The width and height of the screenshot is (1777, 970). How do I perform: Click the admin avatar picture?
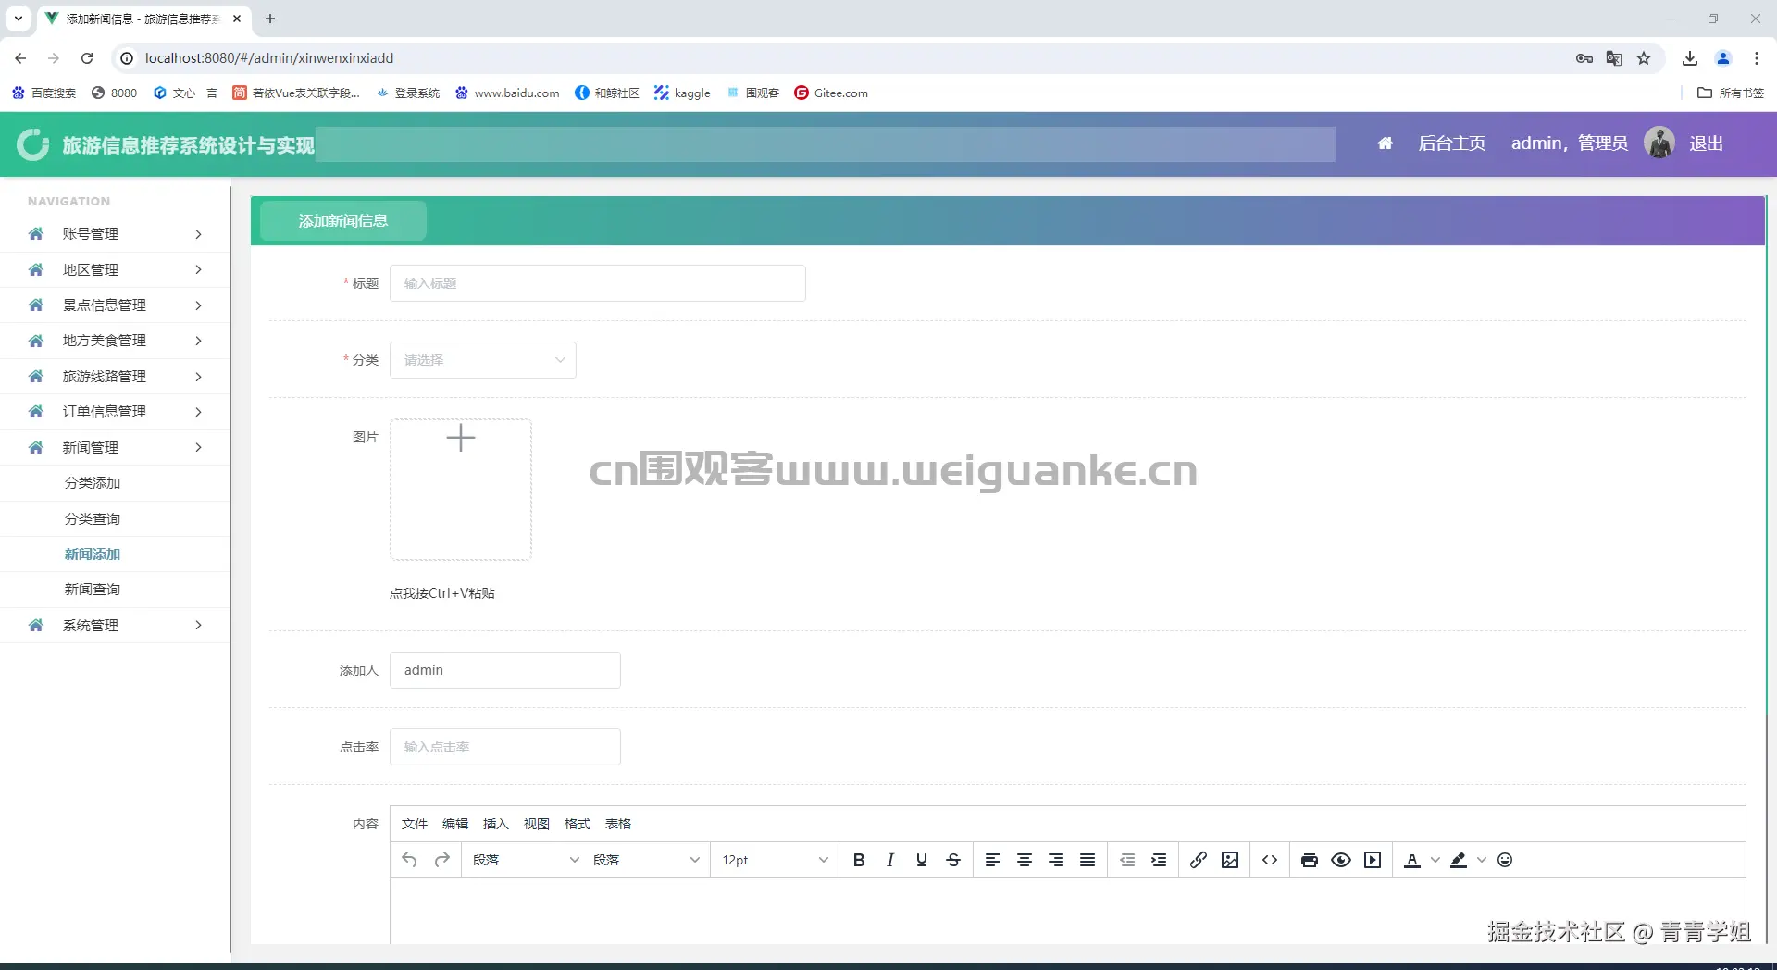1659,143
